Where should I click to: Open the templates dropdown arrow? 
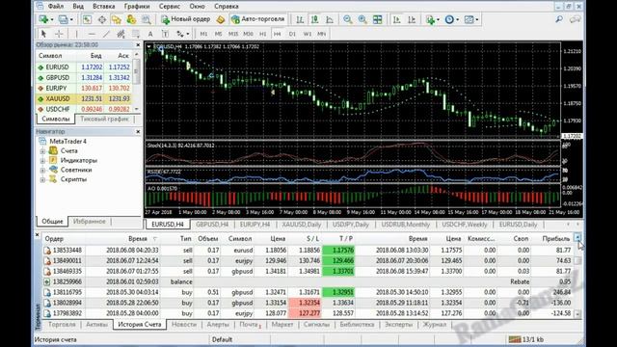click(x=477, y=19)
